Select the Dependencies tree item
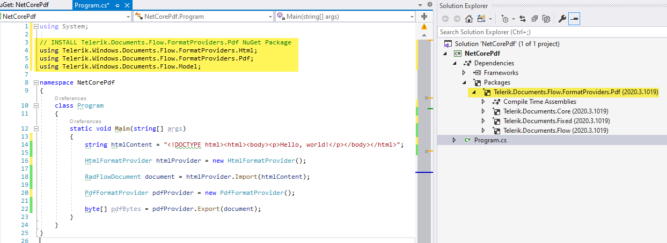 coord(494,63)
